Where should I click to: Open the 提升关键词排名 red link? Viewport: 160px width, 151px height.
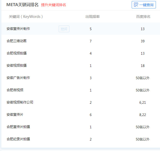(53, 5)
